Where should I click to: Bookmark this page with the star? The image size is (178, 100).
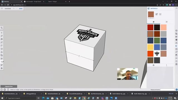[x=163, y=5]
